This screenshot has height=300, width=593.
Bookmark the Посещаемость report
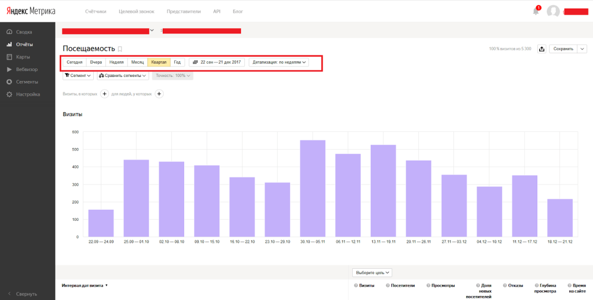(120, 49)
